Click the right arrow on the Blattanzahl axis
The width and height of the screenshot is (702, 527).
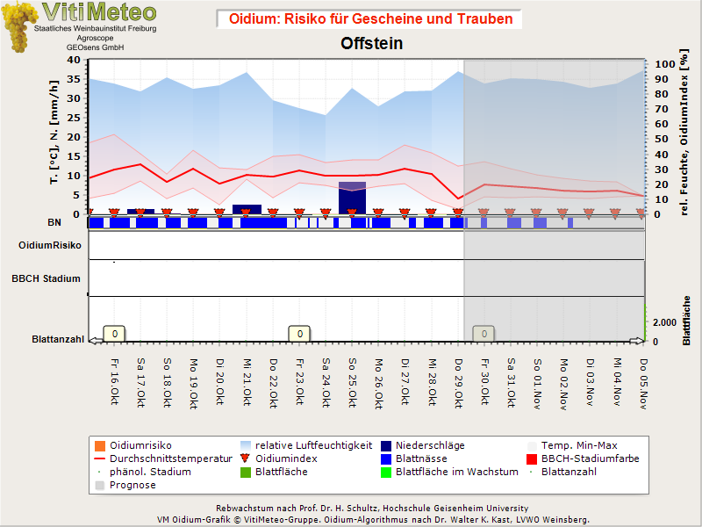(x=637, y=341)
